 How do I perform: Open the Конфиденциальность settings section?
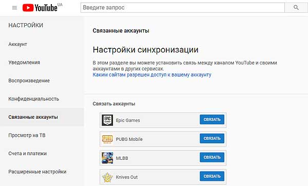coord(33,99)
